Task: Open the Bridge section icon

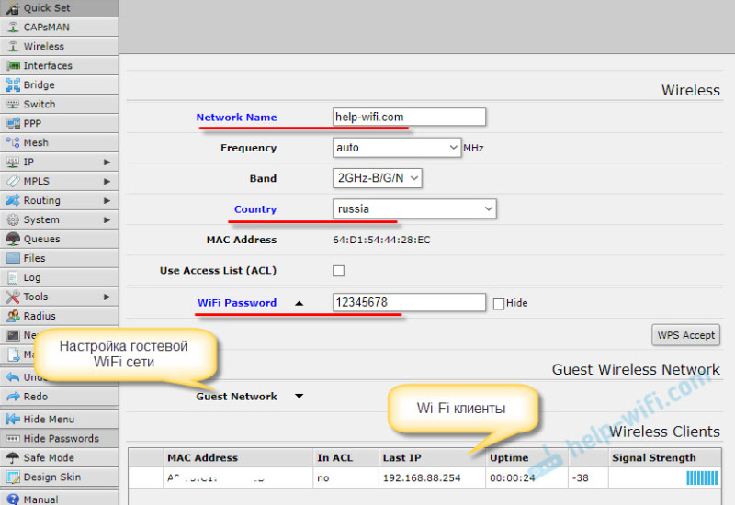Action: coord(13,84)
